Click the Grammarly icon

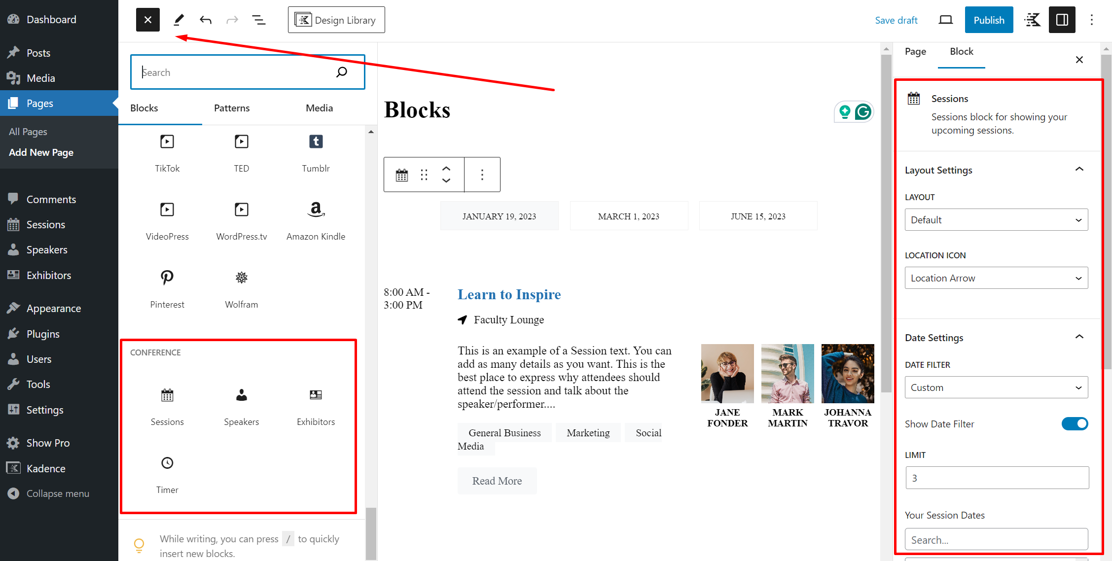pyautogui.click(x=863, y=112)
